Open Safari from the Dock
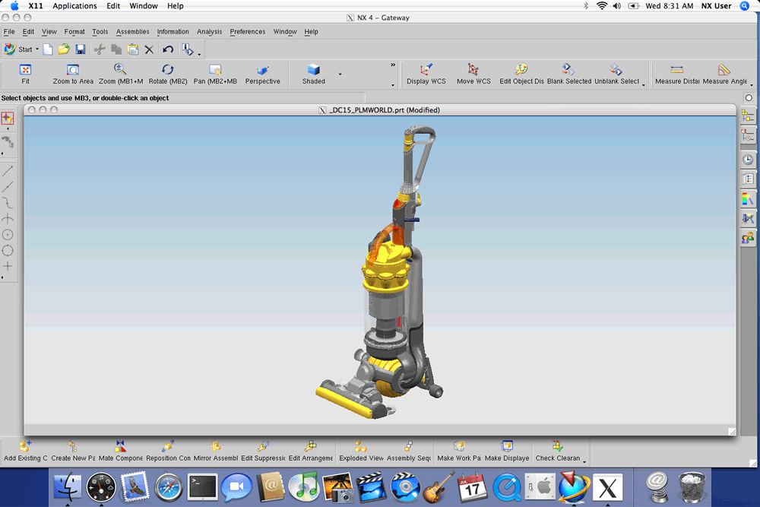 point(168,487)
